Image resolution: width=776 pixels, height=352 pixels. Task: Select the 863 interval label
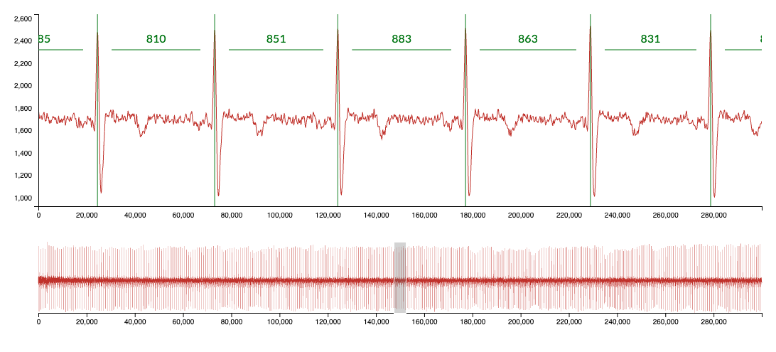pos(528,39)
